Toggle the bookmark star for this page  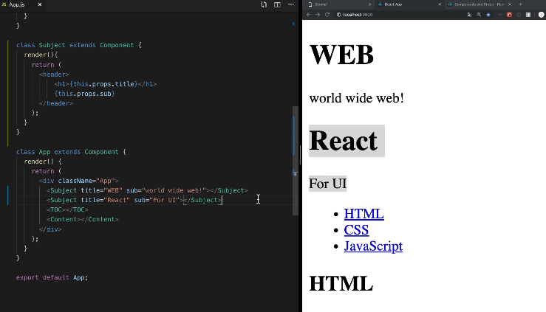pos(488,15)
